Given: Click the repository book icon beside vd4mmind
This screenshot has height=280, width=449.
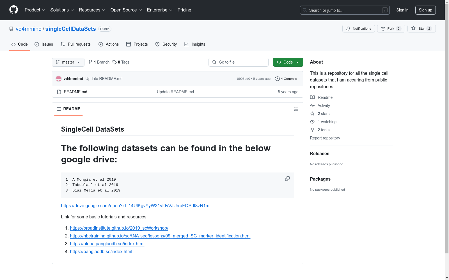Looking at the screenshot, I should click(x=11, y=29).
